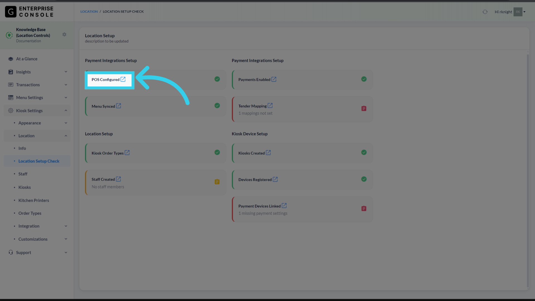Expand the Customizations submenu chevron
Viewport: 535px width, 301px height.
click(x=66, y=239)
